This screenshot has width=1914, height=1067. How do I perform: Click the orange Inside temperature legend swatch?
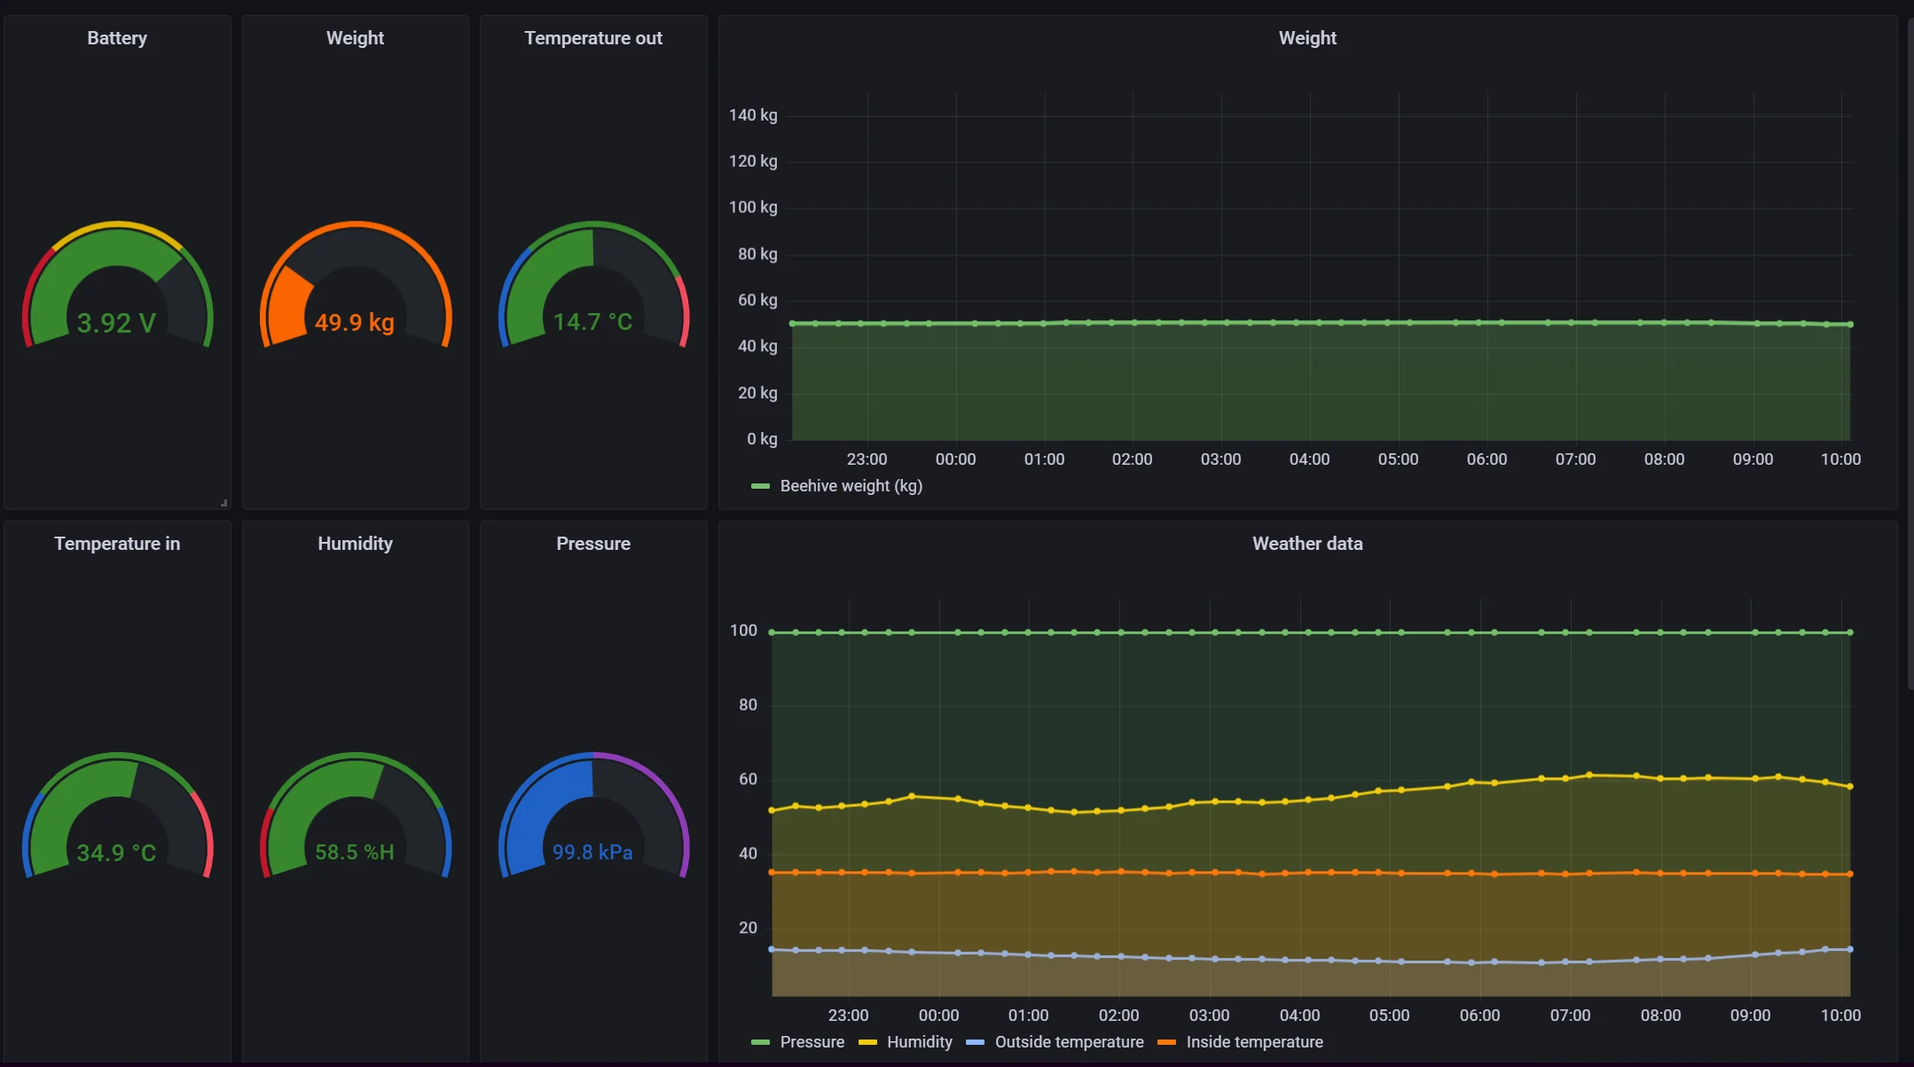pos(1167,1042)
